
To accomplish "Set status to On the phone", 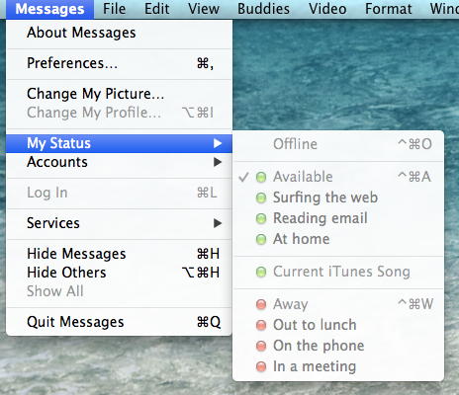I will click(x=338, y=346).
